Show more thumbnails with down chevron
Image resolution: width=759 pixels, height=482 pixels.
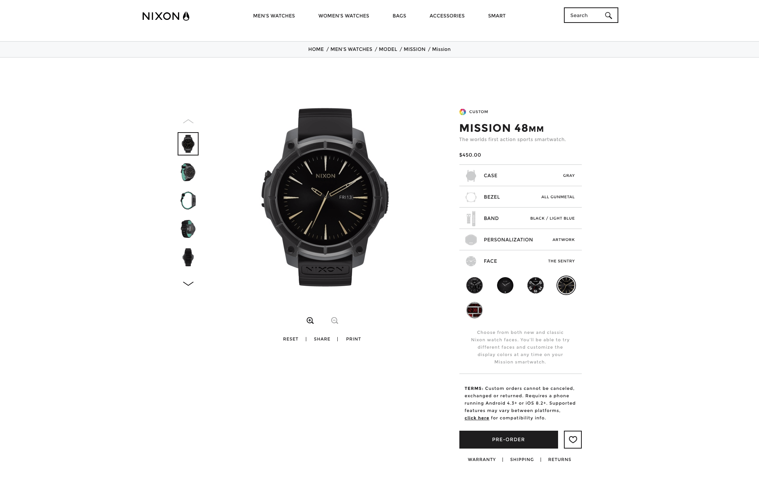[x=188, y=284]
